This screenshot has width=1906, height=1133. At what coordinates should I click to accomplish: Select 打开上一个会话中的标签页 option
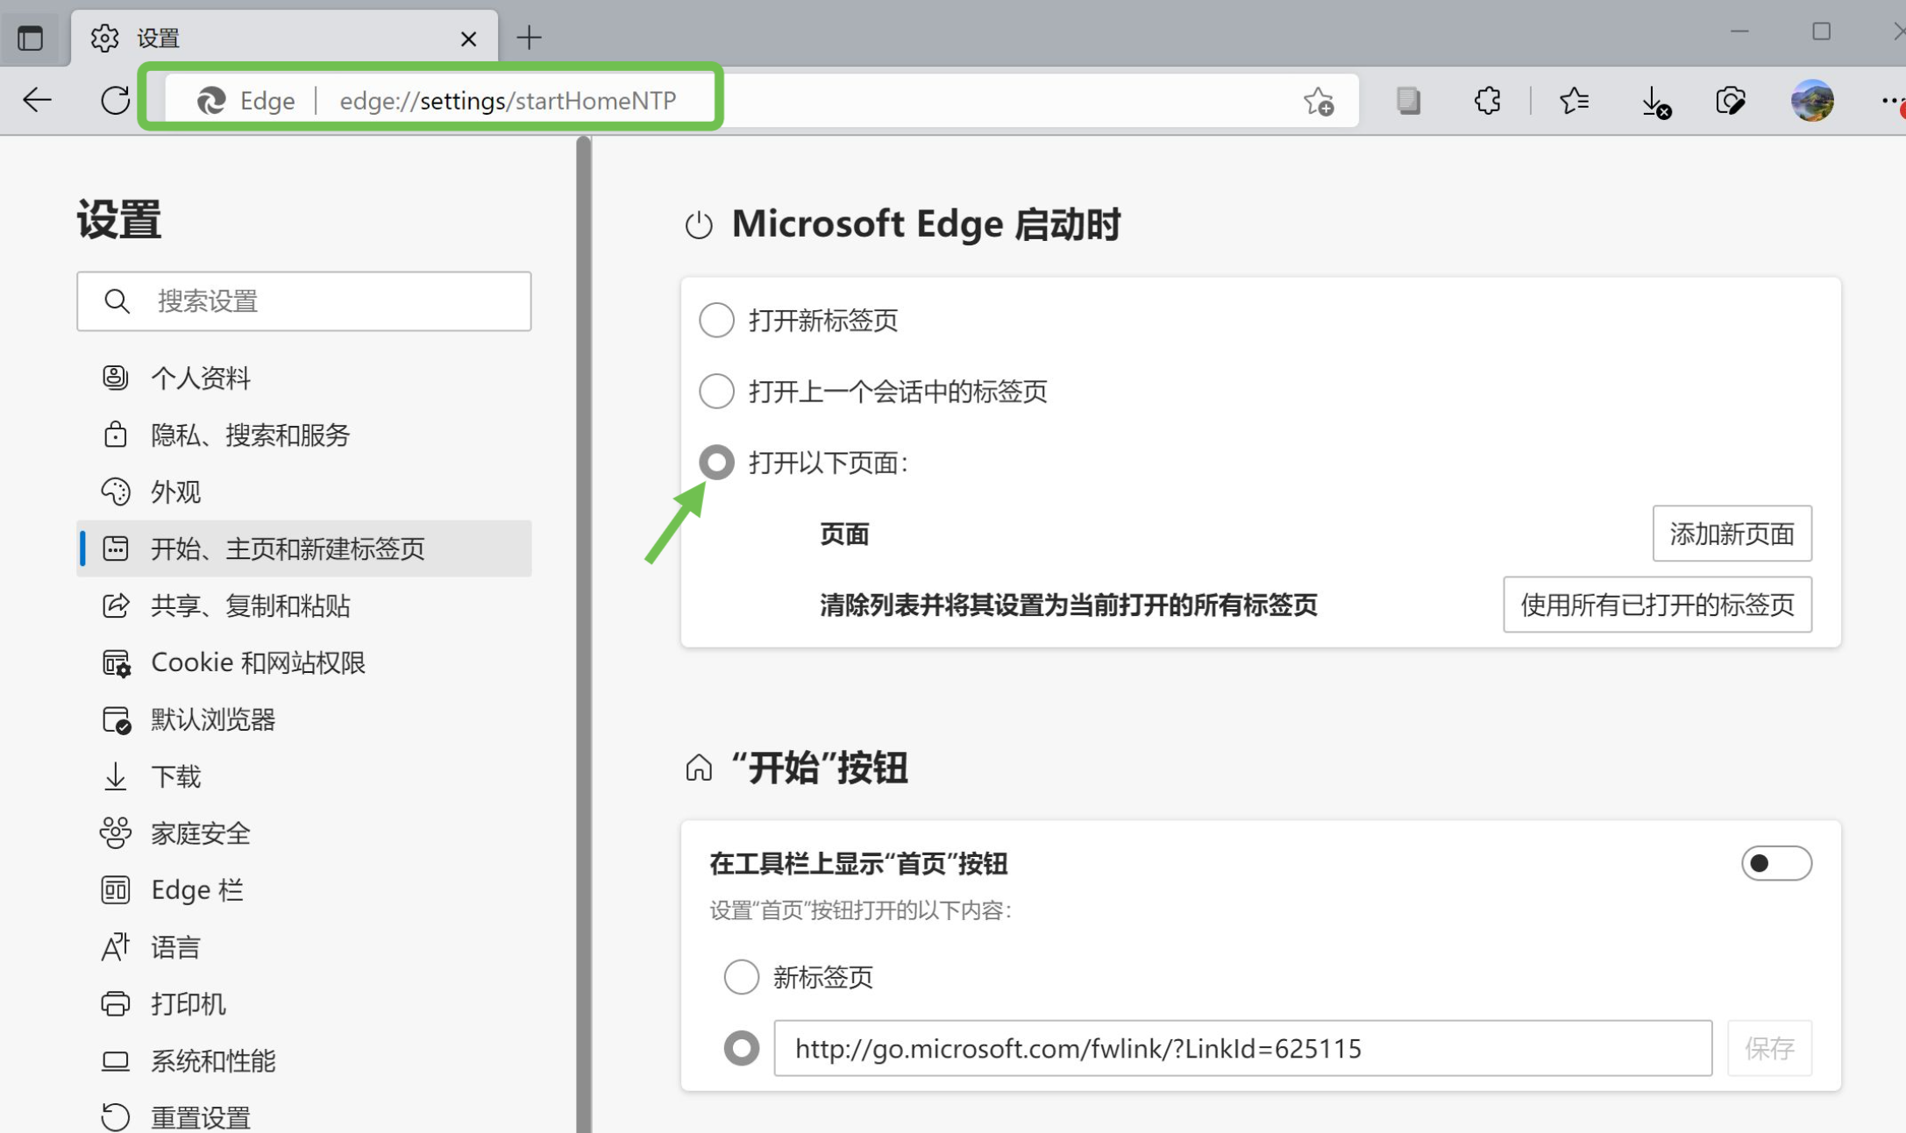(x=716, y=392)
